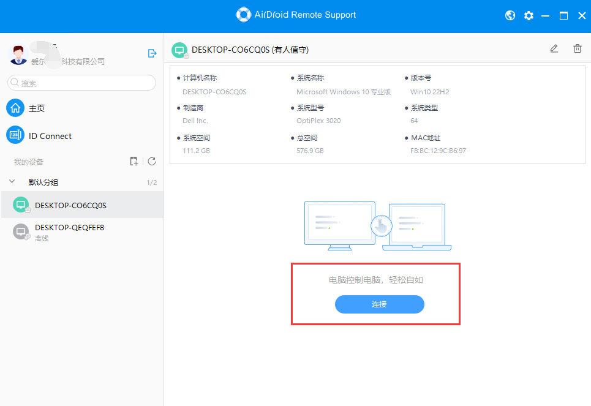Click the 连接 connect button
This screenshot has height=406, width=591.
coord(380,304)
